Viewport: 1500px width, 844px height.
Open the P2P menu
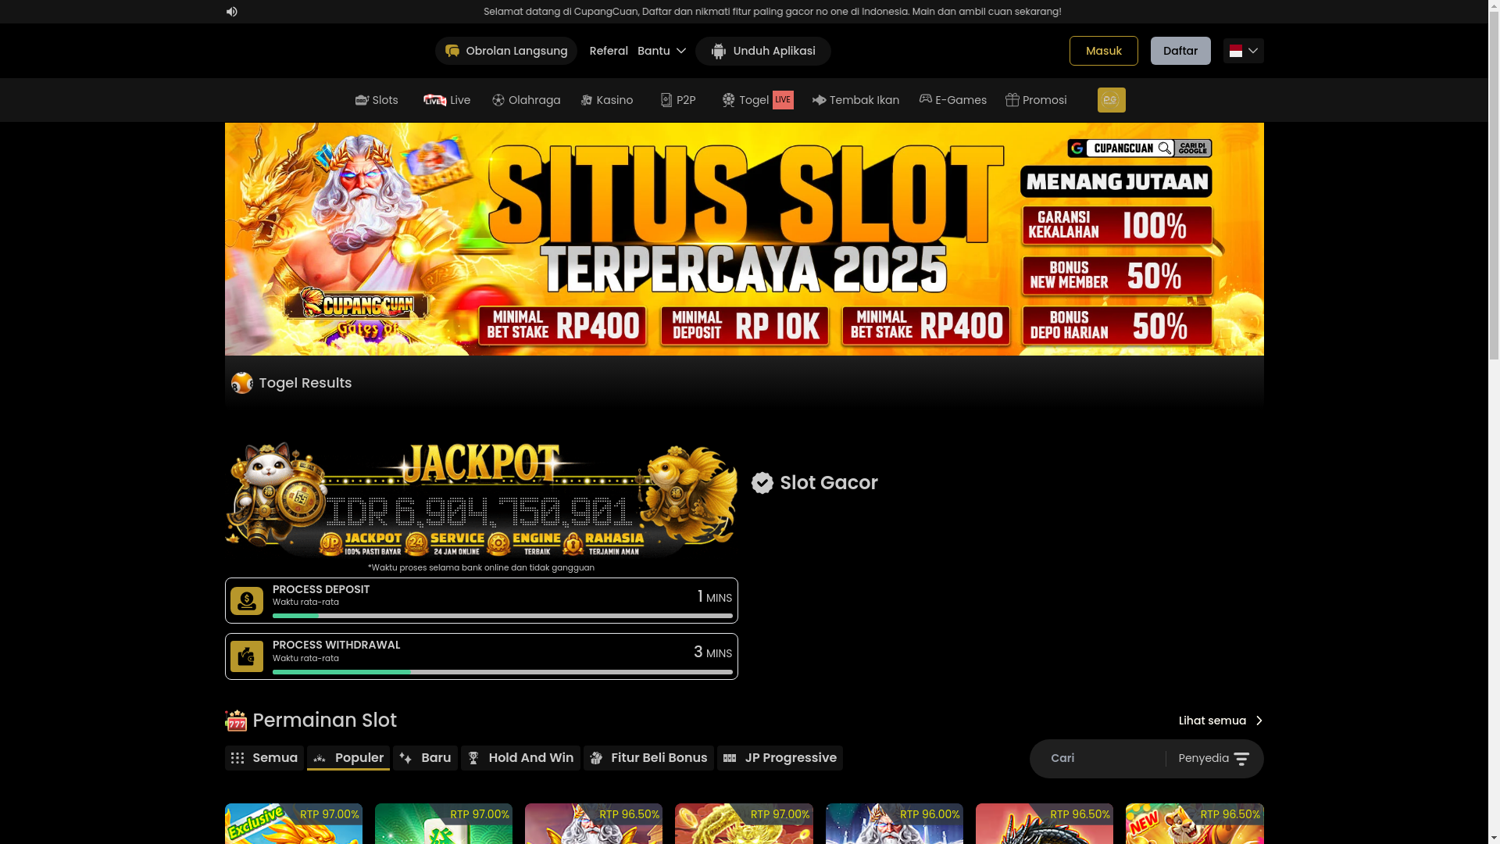678,100
